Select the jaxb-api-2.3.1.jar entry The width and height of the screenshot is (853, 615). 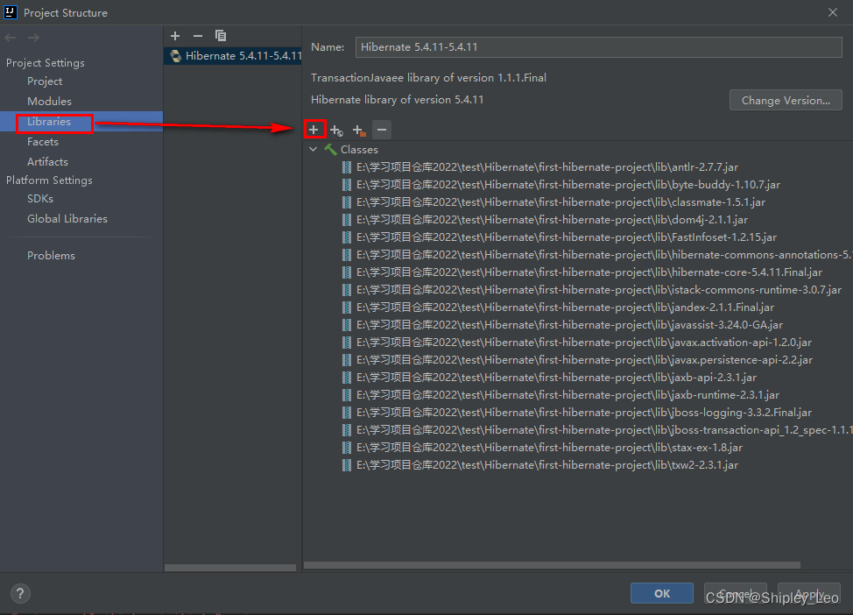click(x=556, y=378)
